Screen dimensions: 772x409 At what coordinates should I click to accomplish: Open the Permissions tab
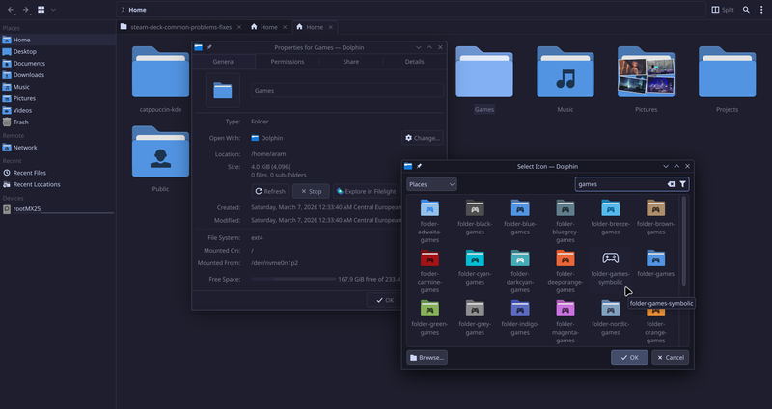point(288,62)
